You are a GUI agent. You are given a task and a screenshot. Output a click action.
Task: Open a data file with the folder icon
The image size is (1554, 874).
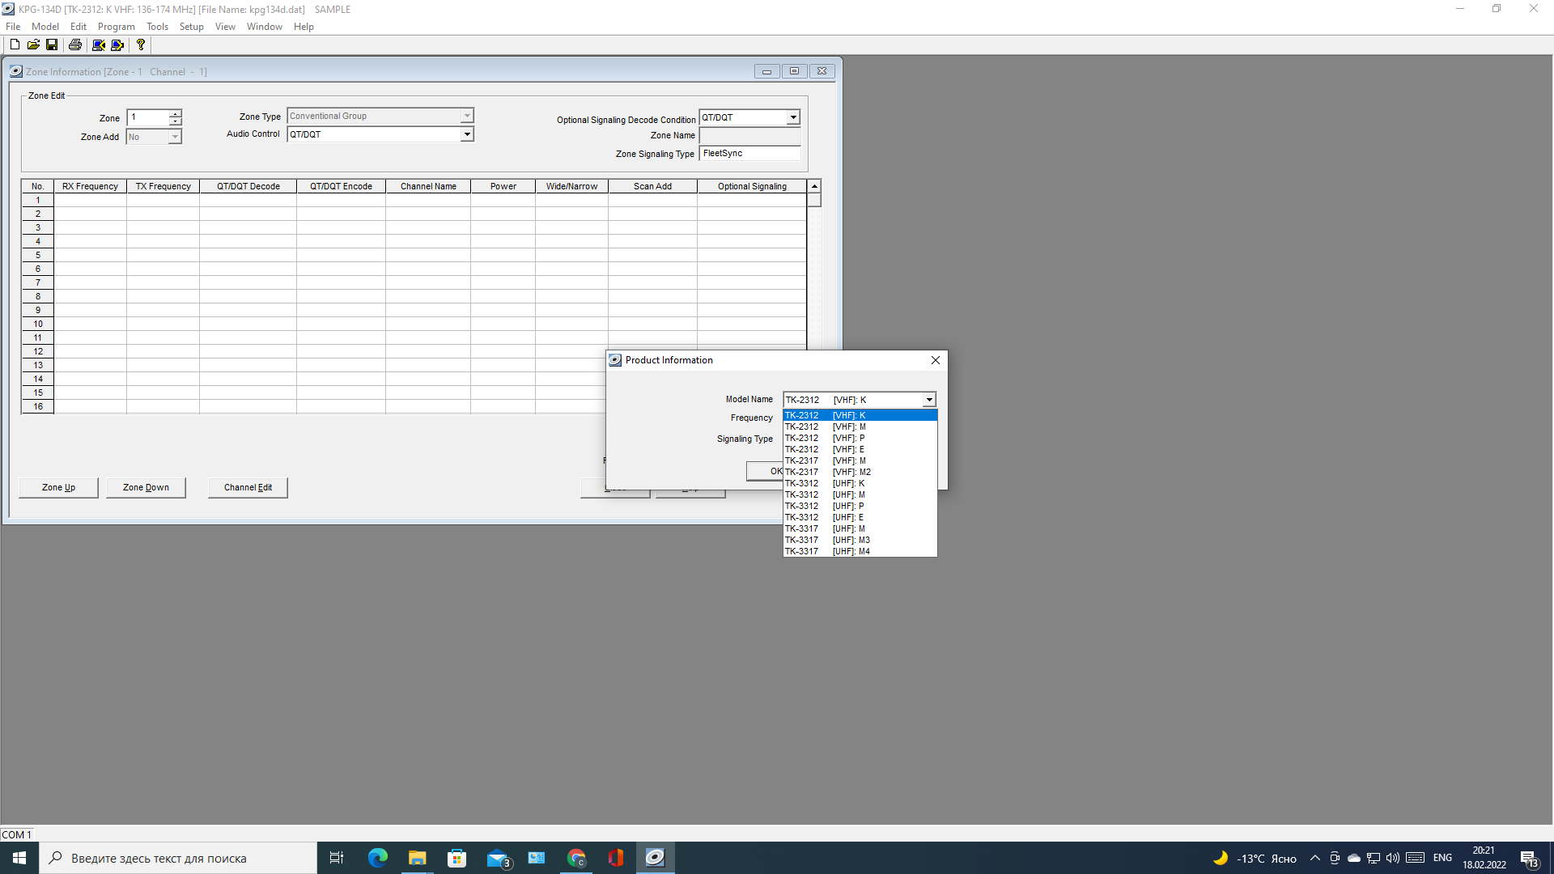point(33,45)
